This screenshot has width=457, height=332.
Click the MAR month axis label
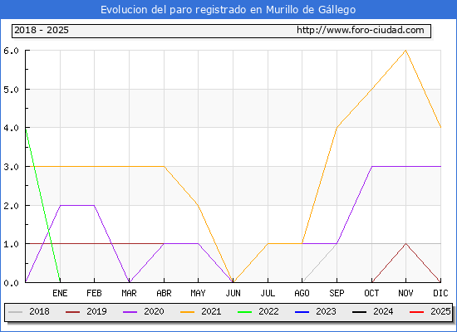tap(129, 293)
